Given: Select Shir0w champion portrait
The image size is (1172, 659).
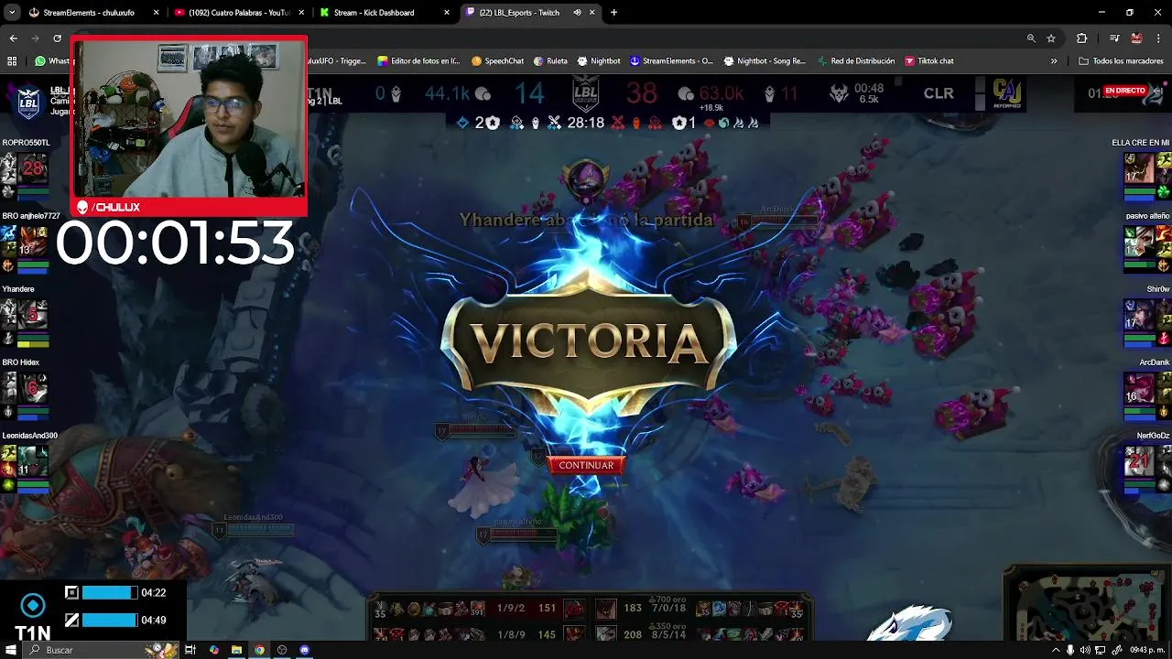Looking at the screenshot, I should [1139, 314].
